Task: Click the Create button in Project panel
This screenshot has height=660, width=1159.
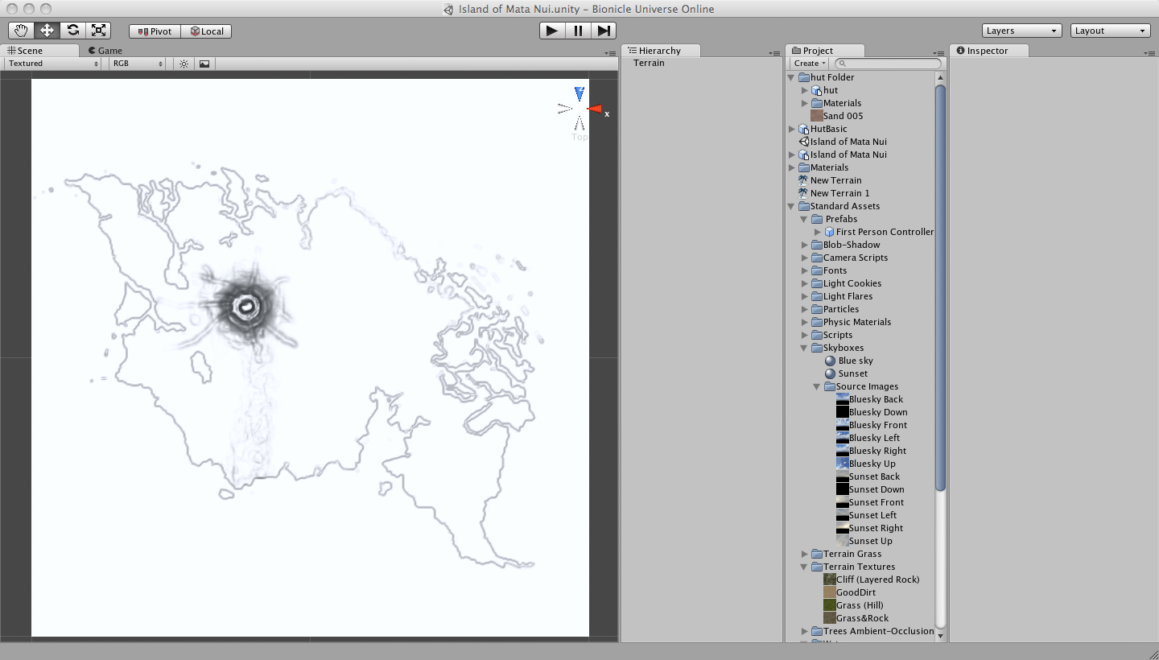Action: 809,64
